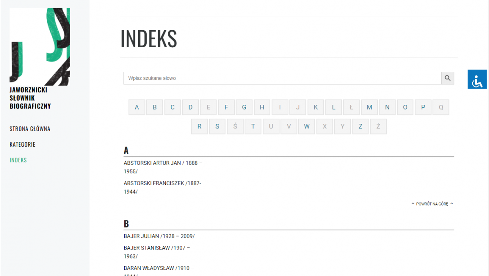Select Indeks in the sidebar menu

(18, 160)
